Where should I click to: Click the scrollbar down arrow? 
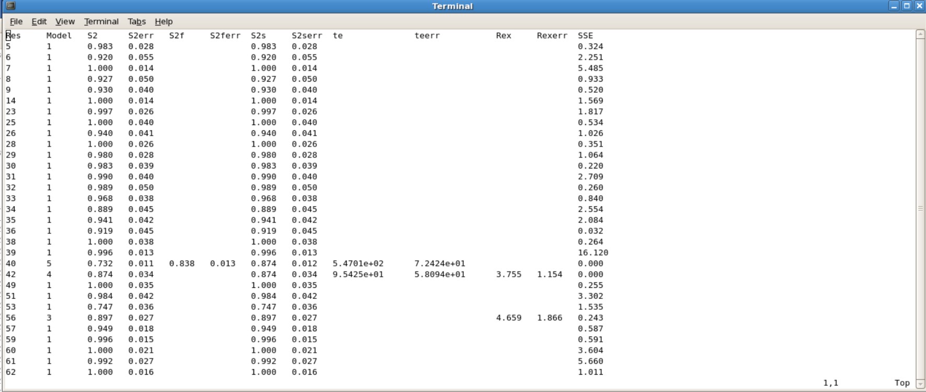(920, 384)
